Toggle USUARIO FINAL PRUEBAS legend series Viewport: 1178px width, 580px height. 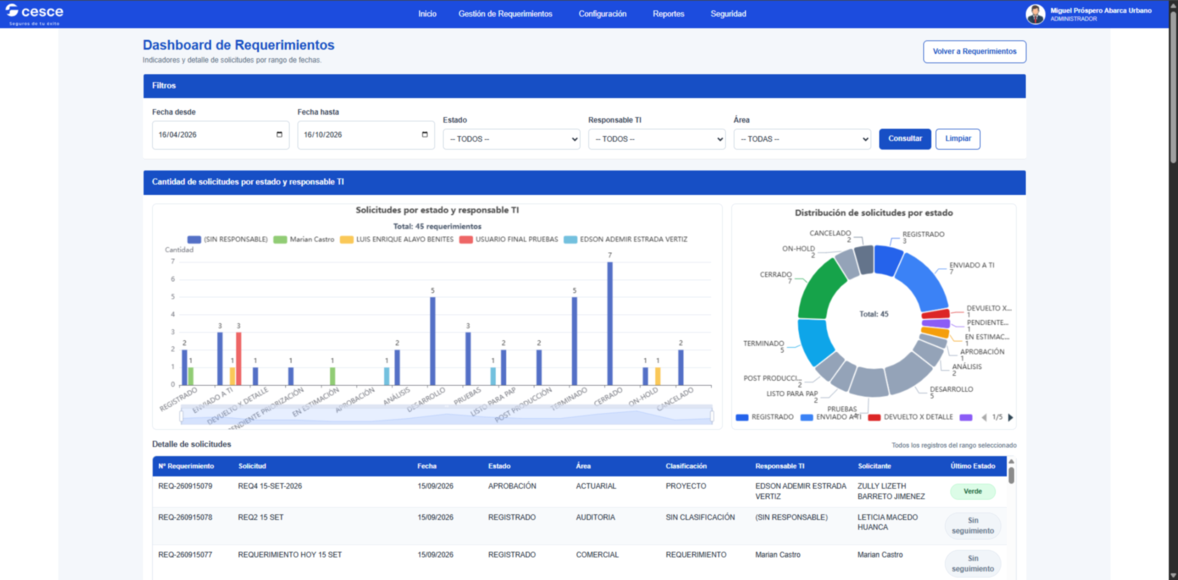[x=509, y=240]
